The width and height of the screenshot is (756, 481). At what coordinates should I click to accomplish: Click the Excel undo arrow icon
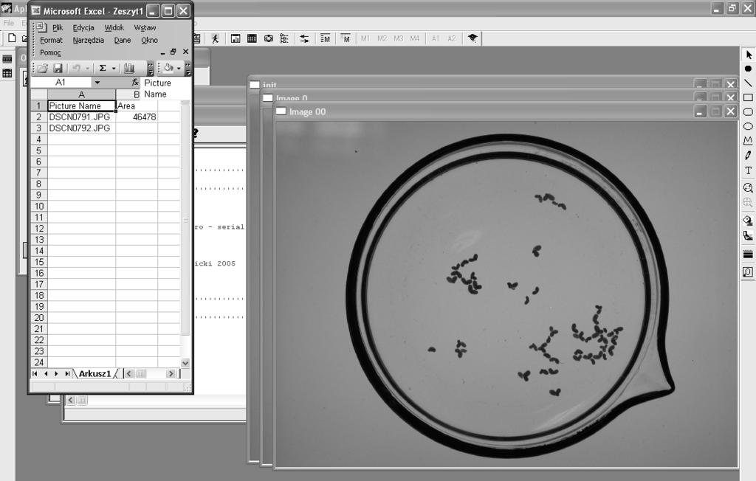point(76,69)
